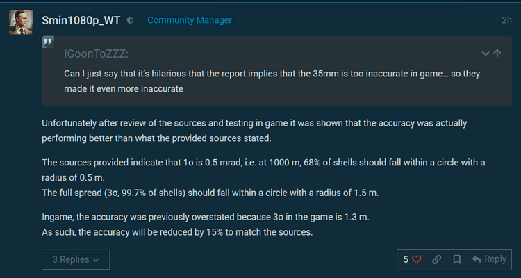Viewport: 521px width, 278px height.
Task: Click the paragraph starting "Unfortunately after review"
Action: tap(254, 130)
